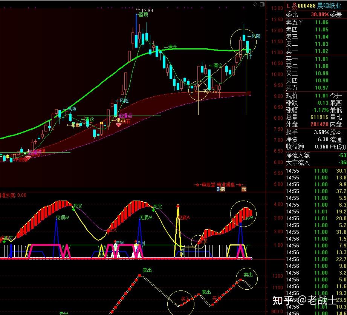Image resolution: width=347 pixels, height=315 pixels.
Task: Select the 卖五 price 11.06
Action: coord(322,22)
